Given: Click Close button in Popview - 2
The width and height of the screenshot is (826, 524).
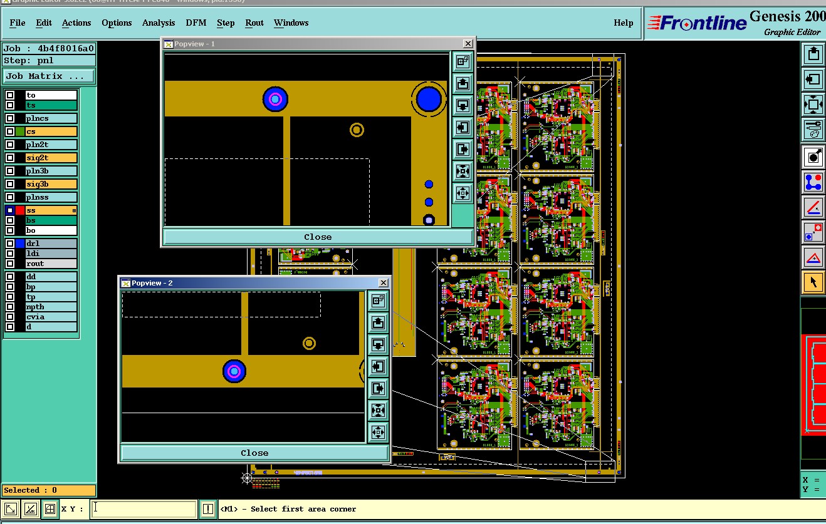Looking at the screenshot, I should [254, 453].
